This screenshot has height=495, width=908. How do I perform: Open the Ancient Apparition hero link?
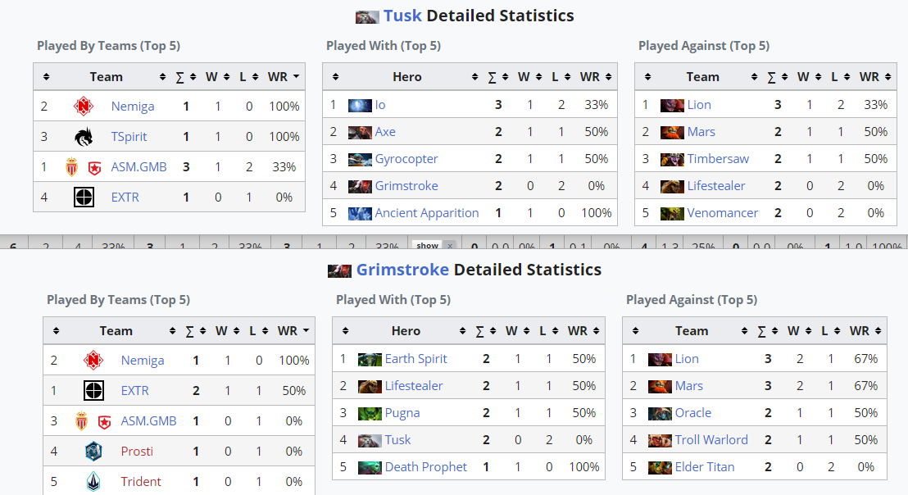[x=427, y=213]
